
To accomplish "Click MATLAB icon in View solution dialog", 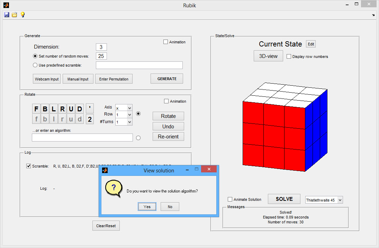I will [x=105, y=170].
